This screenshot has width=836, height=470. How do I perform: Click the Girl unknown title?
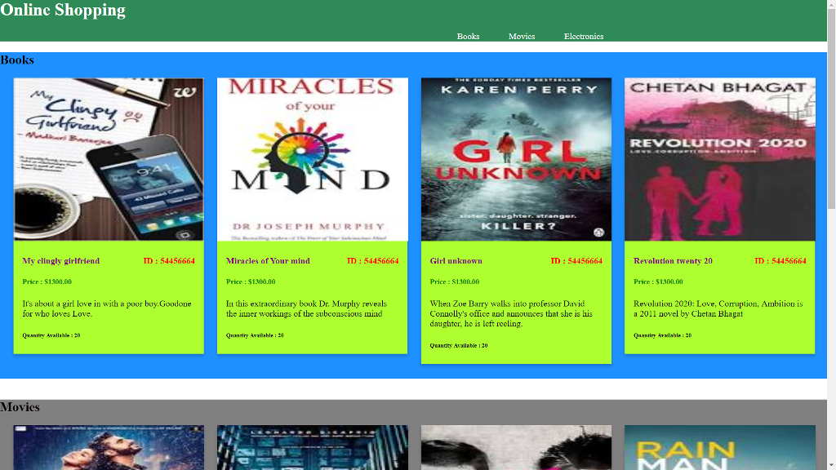click(x=456, y=260)
